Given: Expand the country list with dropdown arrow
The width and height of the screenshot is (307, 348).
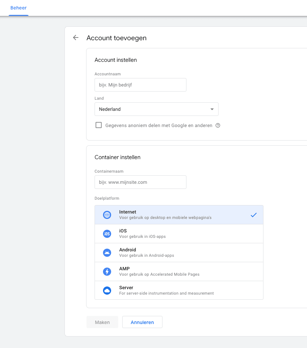Looking at the screenshot, I should point(212,109).
